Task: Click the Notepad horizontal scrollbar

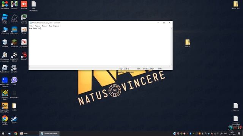Action: coord(99,66)
